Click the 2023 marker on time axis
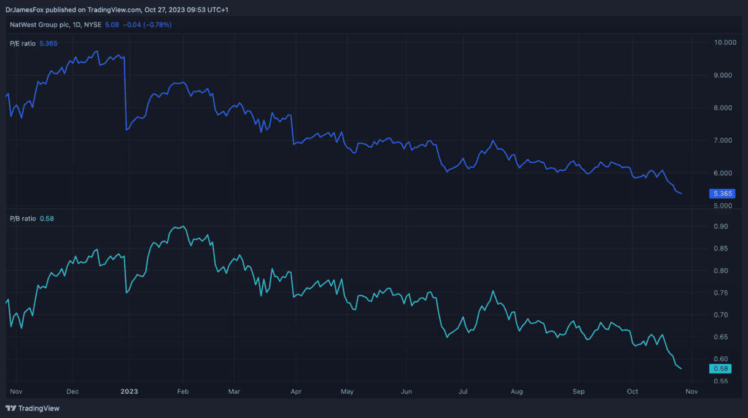748x418 pixels. tap(129, 391)
